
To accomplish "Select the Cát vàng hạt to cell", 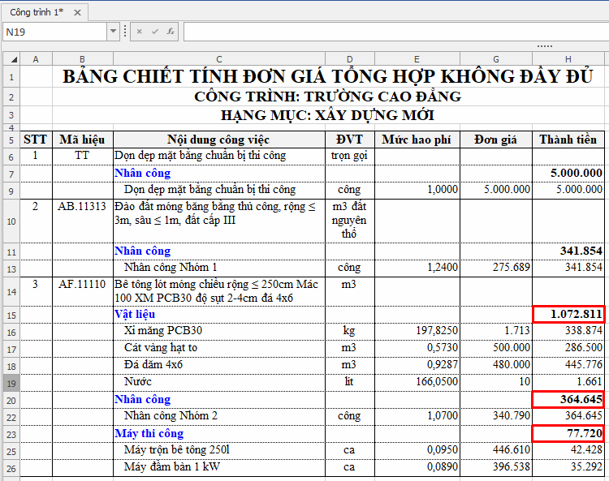I will pos(219,348).
